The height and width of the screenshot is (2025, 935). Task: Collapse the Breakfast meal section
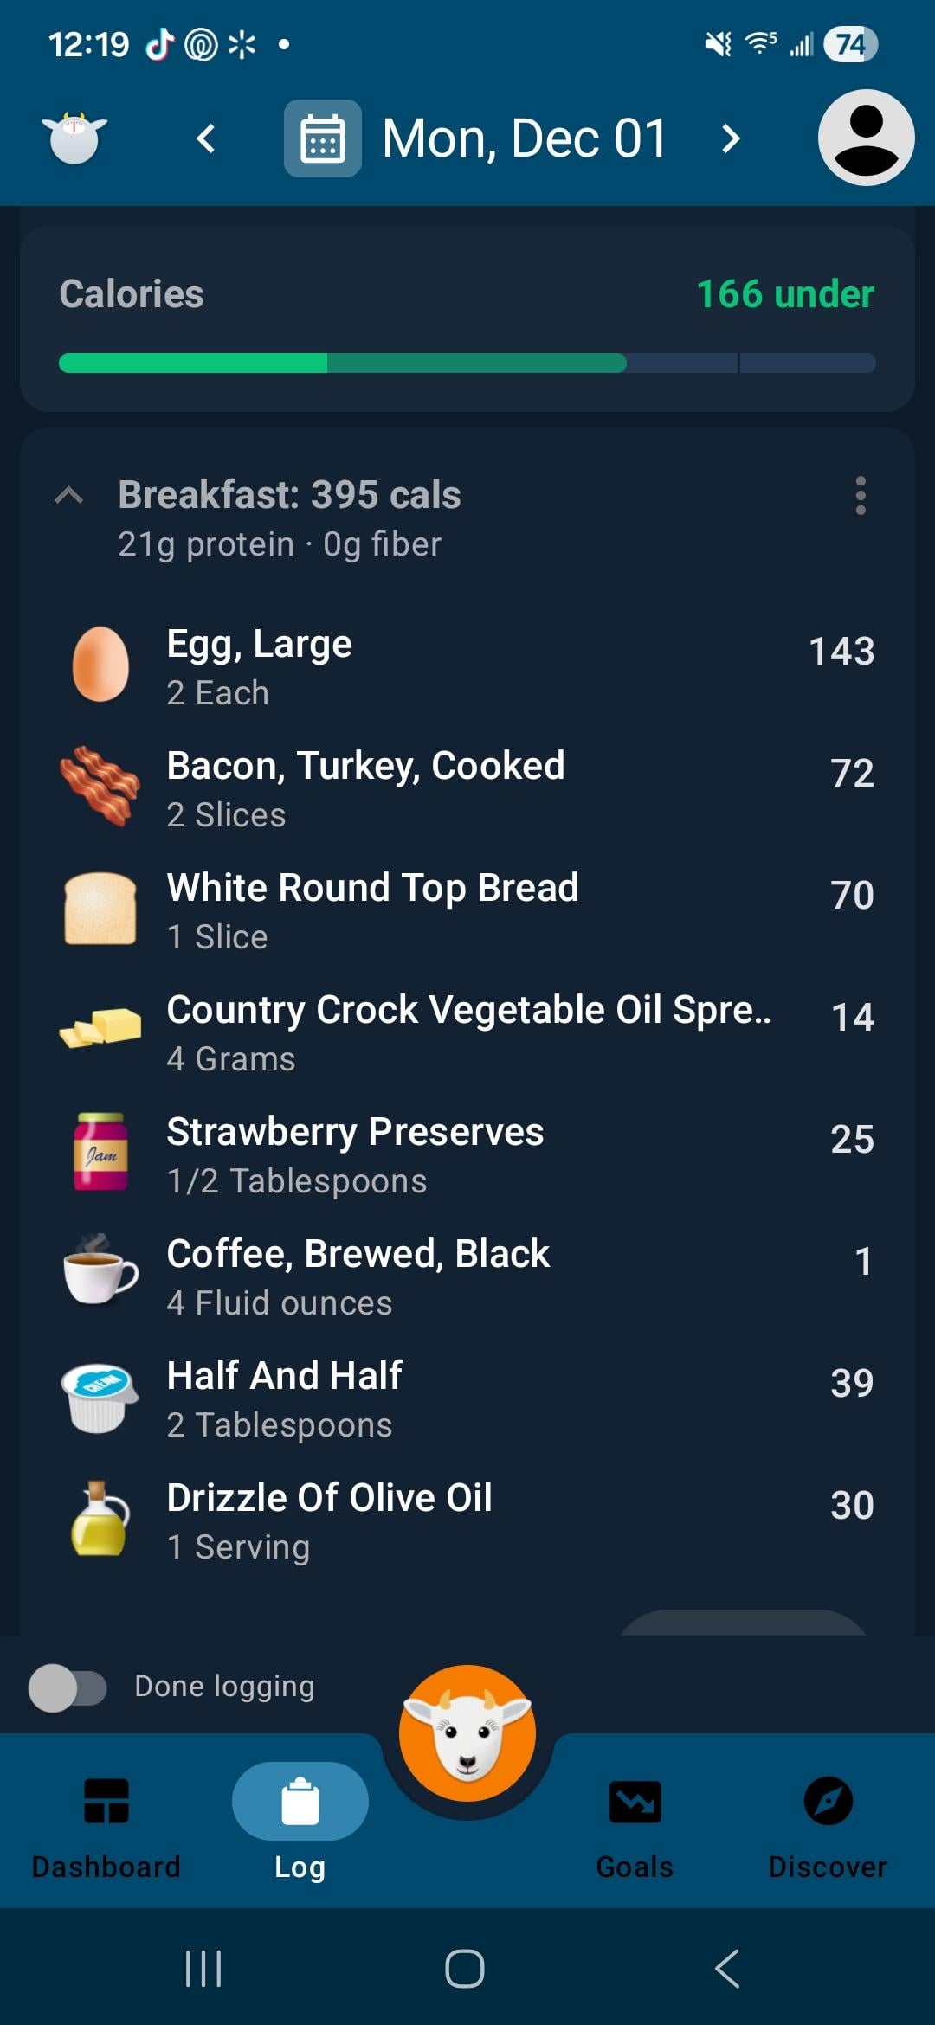pos(69,496)
